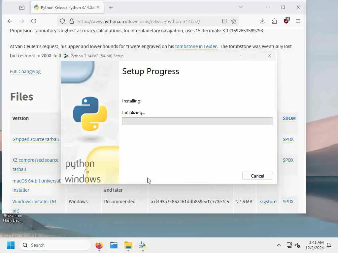Click the Python Setup dialog title icon
338x253 pixels.
[x=66, y=56]
